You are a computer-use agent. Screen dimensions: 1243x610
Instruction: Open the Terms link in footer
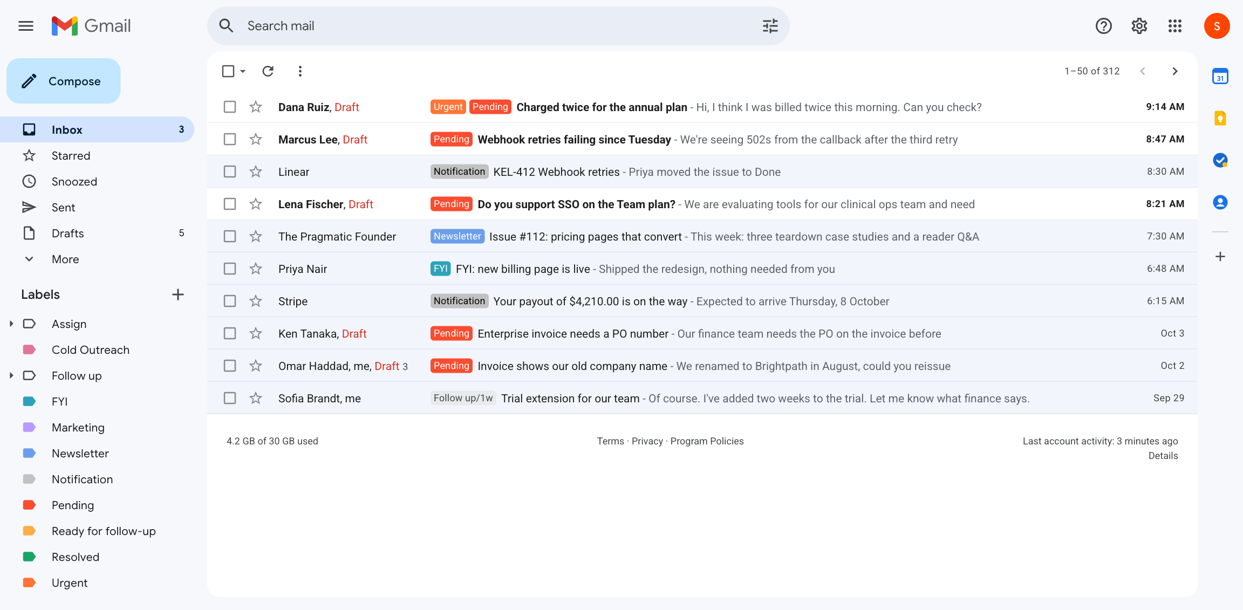point(610,441)
